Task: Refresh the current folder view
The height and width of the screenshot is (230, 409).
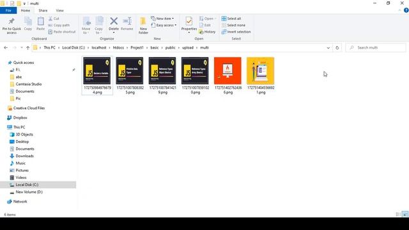Action: click(x=337, y=48)
